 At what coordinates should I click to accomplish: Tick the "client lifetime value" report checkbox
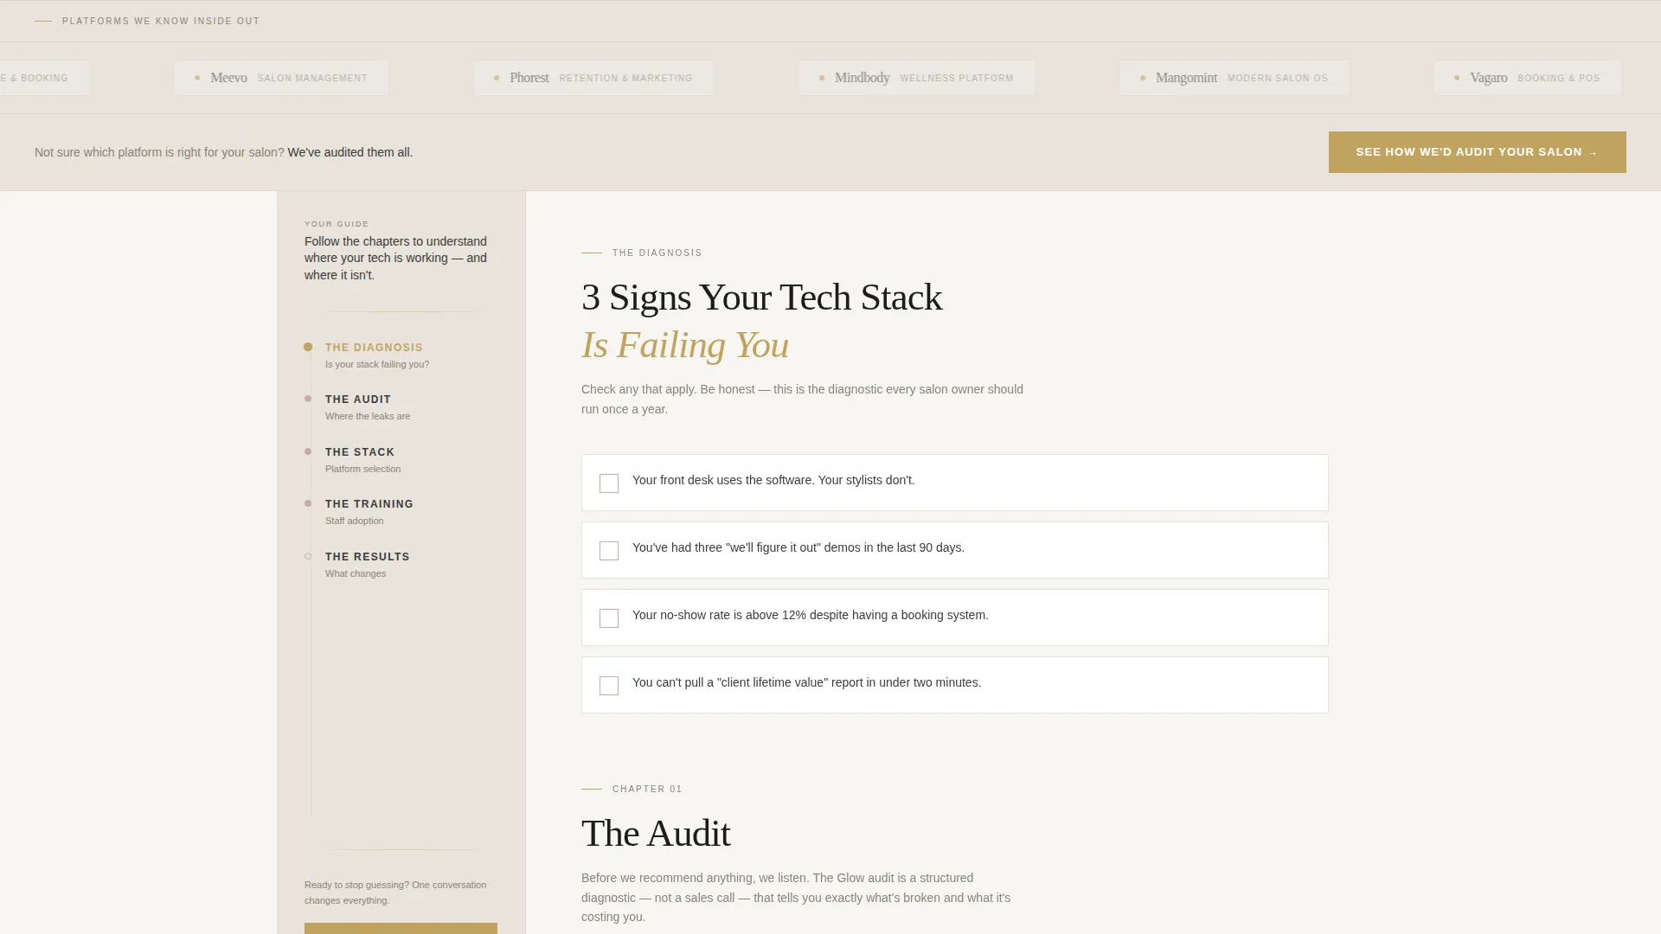(609, 686)
